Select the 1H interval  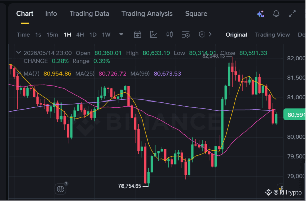67,35
